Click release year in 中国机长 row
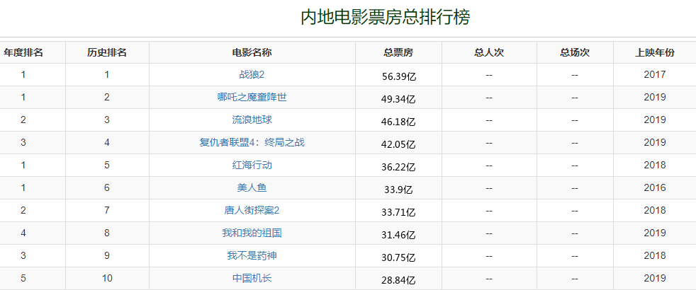 655,278
